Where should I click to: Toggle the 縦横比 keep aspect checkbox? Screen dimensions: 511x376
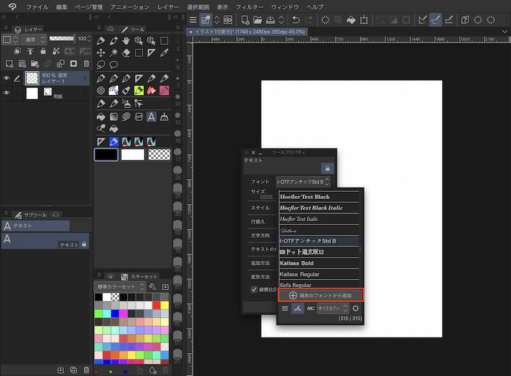pyautogui.click(x=254, y=289)
